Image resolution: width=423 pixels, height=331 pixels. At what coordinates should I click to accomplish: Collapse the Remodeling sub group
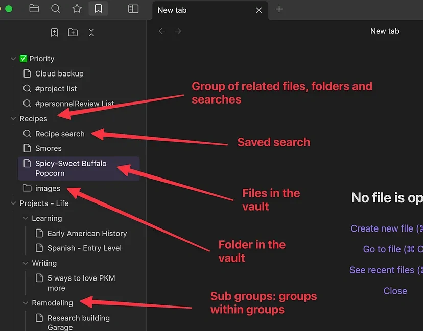tap(26, 303)
